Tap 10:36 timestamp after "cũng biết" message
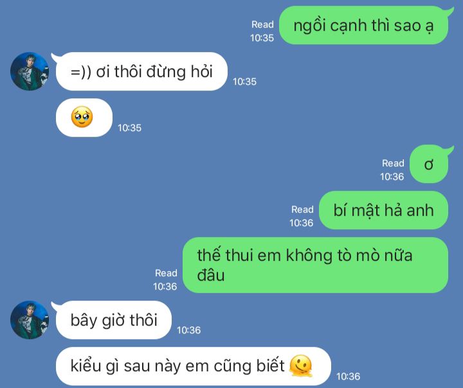Screen dimensions: 463x388 pyautogui.click(x=348, y=376)
